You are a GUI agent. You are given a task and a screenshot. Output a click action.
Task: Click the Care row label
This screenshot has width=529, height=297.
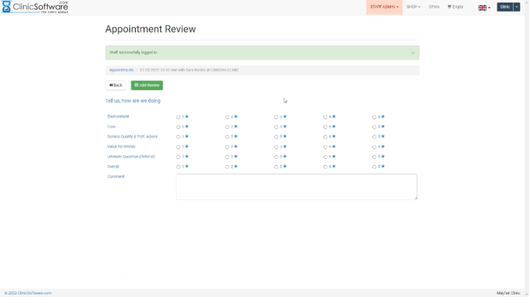coord(111,127)
